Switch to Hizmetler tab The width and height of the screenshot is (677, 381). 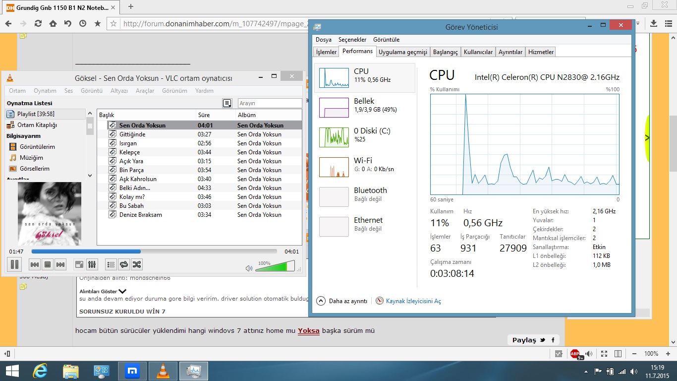[541, 52]
